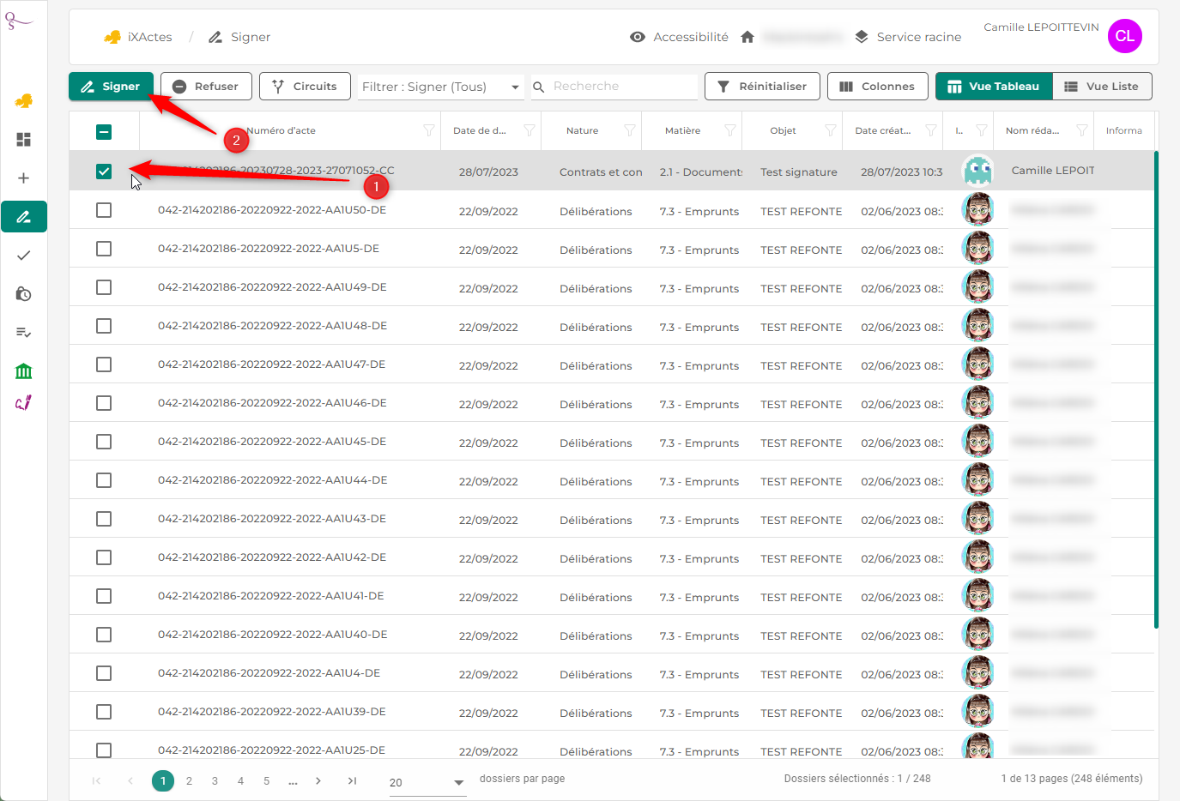Open the checkmark validation icon in sidebar
Screen dimensions: 1180x801
pos(24,256)
